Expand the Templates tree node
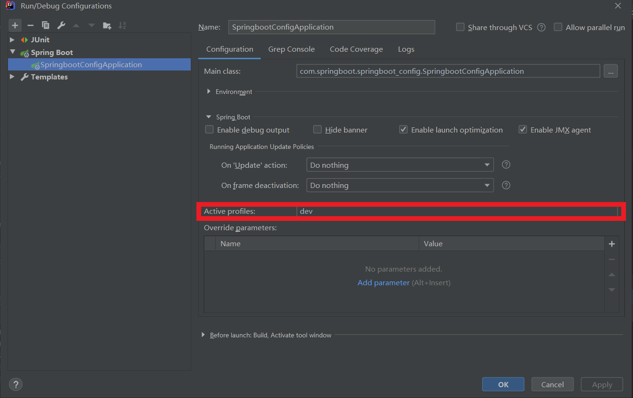This screenshot has height=398, width=633. [x=13, y=77]
